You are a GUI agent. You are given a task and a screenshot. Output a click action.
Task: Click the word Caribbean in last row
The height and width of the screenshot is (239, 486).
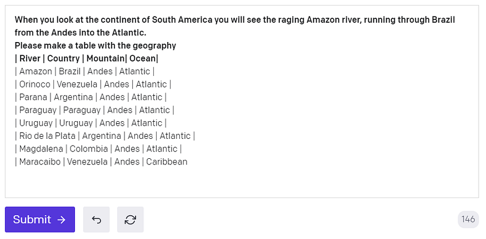pyautogui.click(x=167, y=162)
